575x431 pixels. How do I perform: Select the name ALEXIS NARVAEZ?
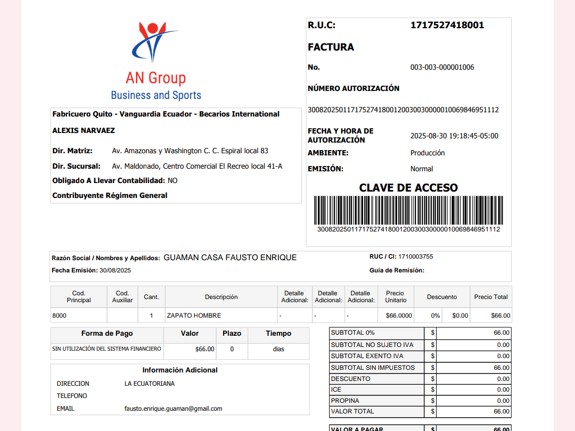pyautogui.click(x=83, y=130)
